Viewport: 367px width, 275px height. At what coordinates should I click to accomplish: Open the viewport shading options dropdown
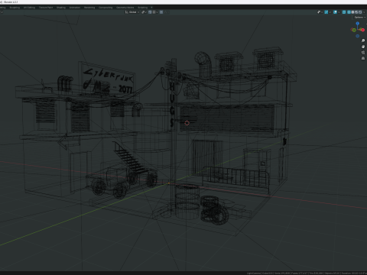(364, 12)
